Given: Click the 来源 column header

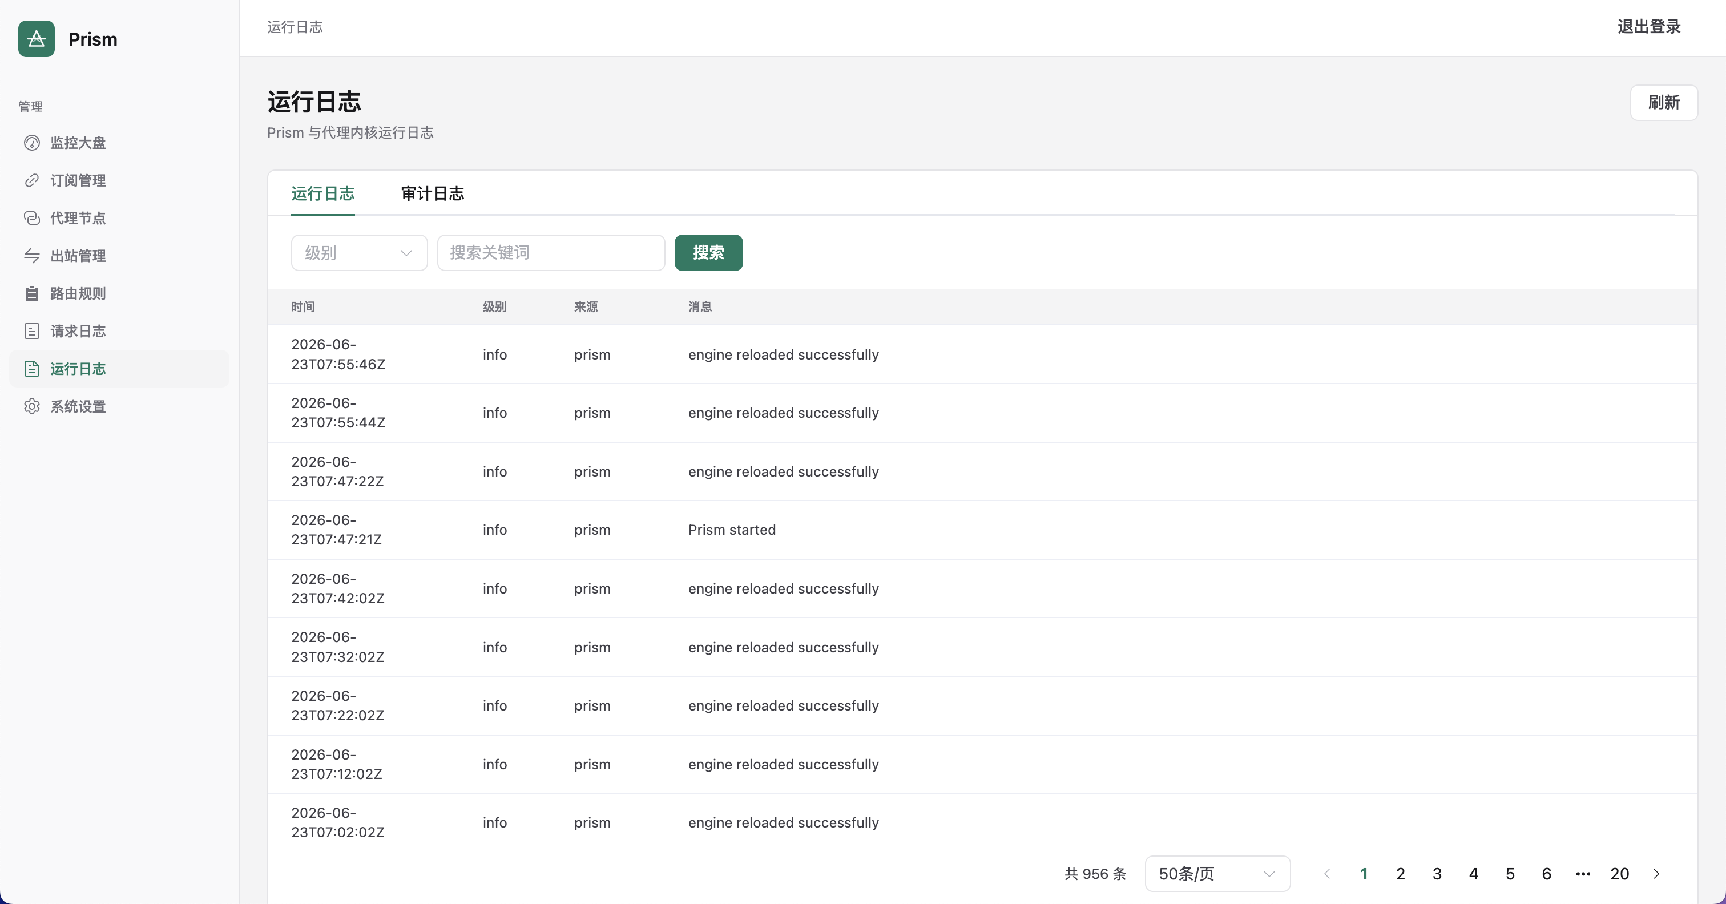Looking at the screenshot, I should [x=586, y=307].
